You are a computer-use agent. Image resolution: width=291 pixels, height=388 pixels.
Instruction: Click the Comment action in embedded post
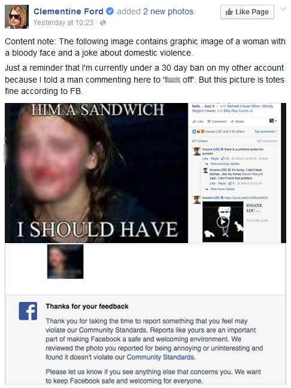click(x=217, y=122)
